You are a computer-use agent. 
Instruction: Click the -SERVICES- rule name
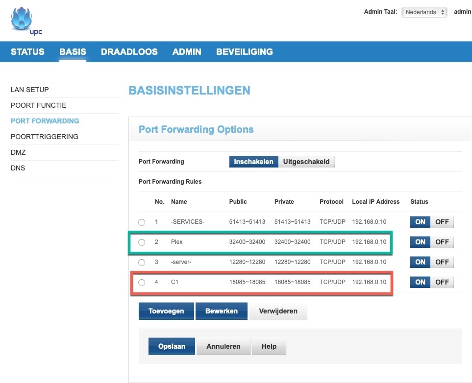188,222
